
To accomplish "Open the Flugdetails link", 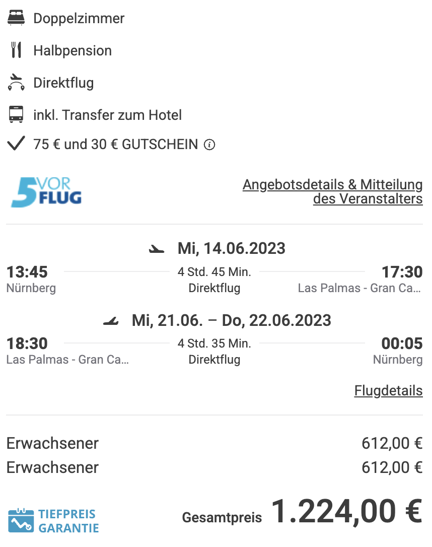I will (x=388, y=391).
